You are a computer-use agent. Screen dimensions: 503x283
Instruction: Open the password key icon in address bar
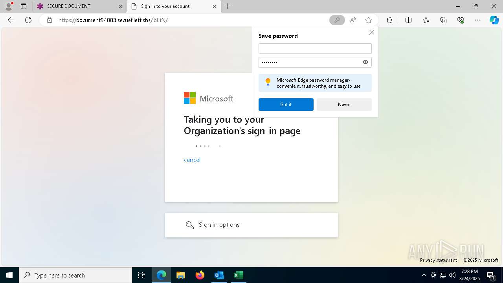tap(337, 20)
